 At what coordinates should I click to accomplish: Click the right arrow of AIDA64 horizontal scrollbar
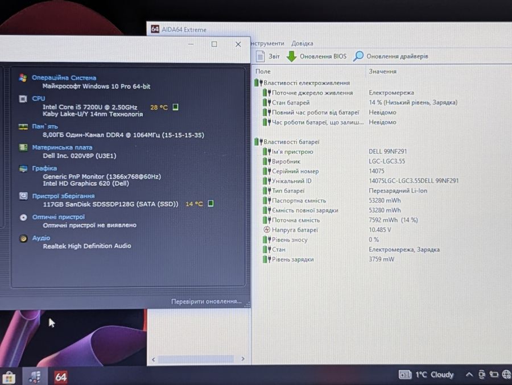tap(243, 358)
